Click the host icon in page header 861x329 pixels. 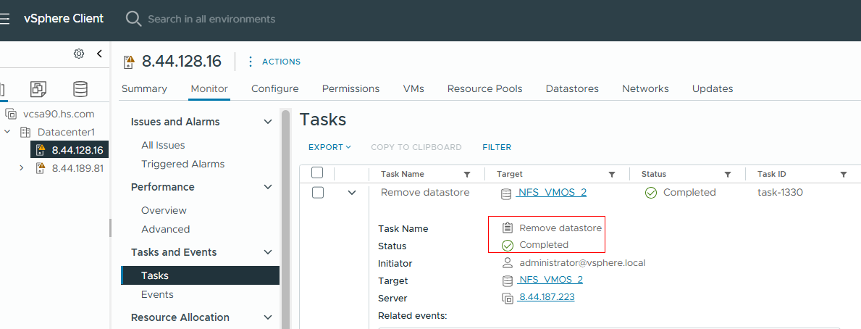(x=129, y=62)
